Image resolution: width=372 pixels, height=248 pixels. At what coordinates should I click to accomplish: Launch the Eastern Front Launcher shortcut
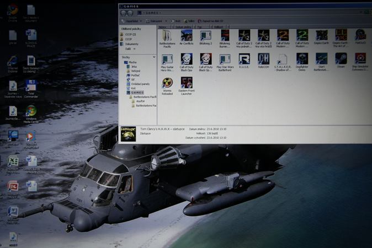pyautogui.click(x=187, y=86)
